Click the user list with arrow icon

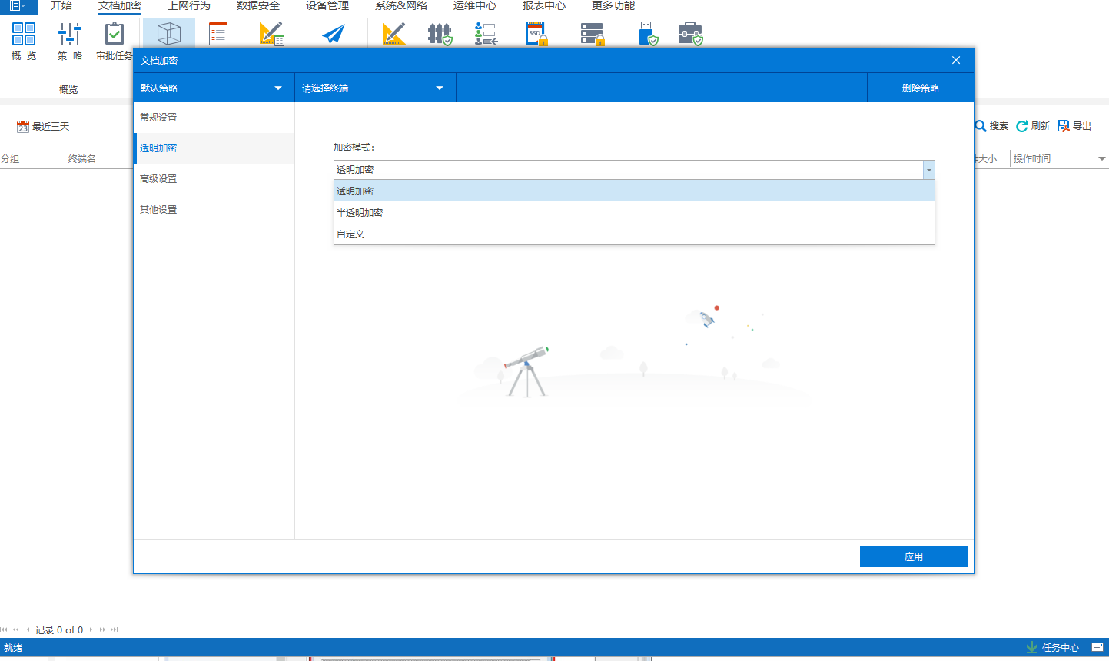pyautogui.click(x=486, y=34)
